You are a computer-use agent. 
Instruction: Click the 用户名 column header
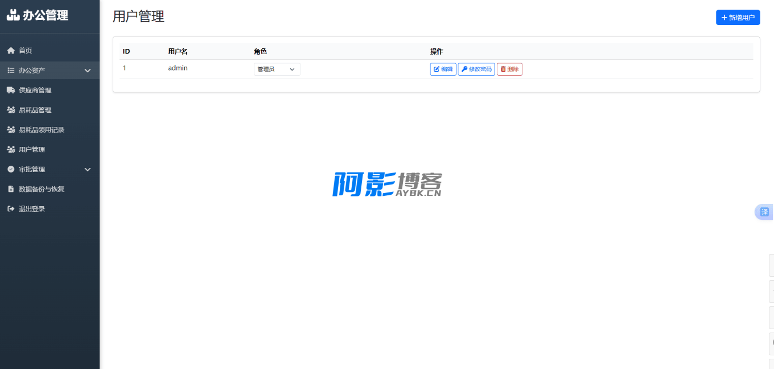178,51
